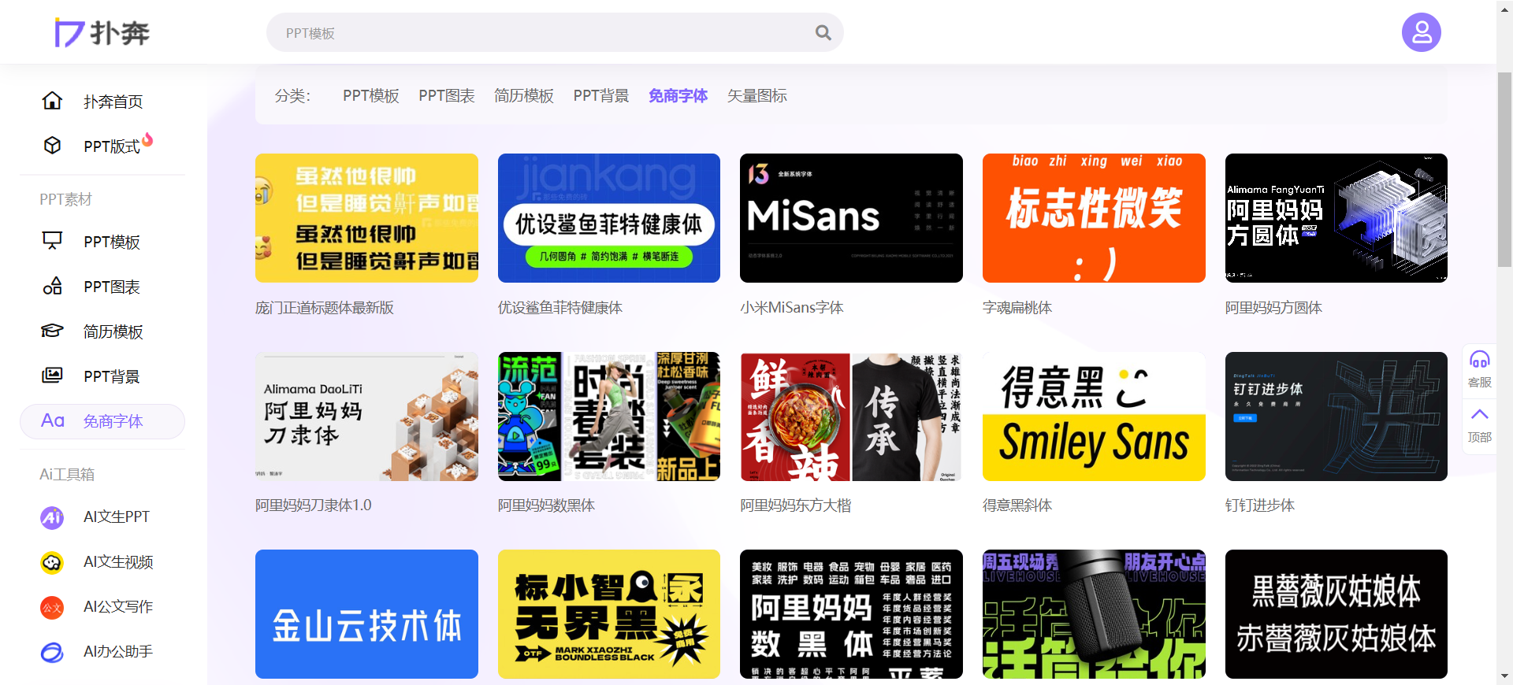
Task: Click the image icon beside PPT背景
Action: point(52,376)
